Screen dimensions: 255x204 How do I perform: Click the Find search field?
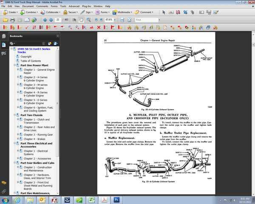click(x=147, y=20)
